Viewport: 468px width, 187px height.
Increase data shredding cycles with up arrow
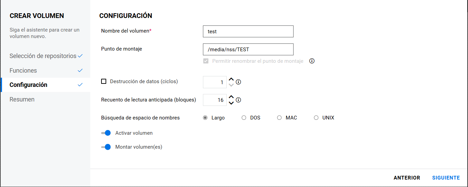(231, 79)
